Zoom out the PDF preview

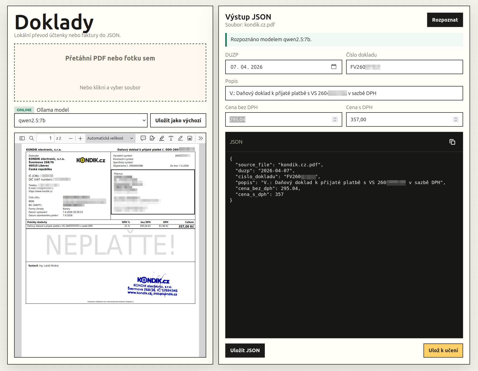71,138
